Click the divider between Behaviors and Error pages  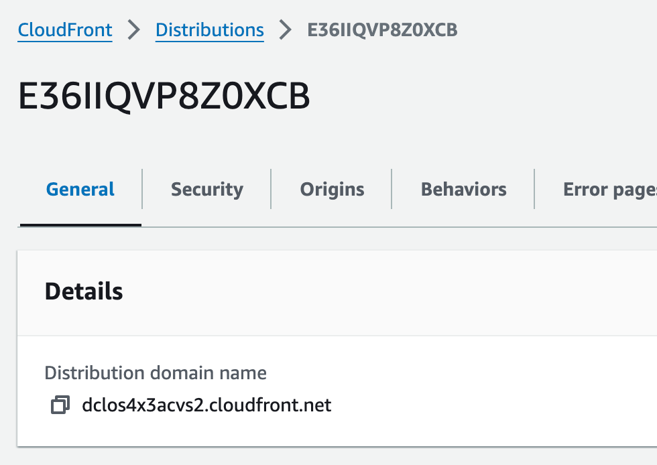(x=534, y=190)
